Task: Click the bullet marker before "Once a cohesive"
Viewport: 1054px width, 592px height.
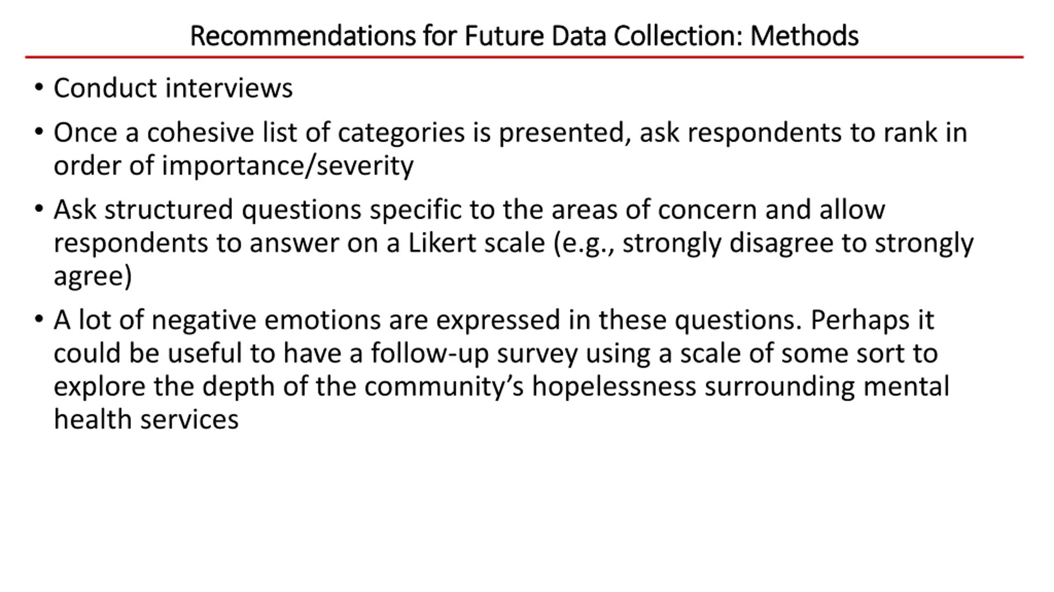Action: [x=39, y=132]
